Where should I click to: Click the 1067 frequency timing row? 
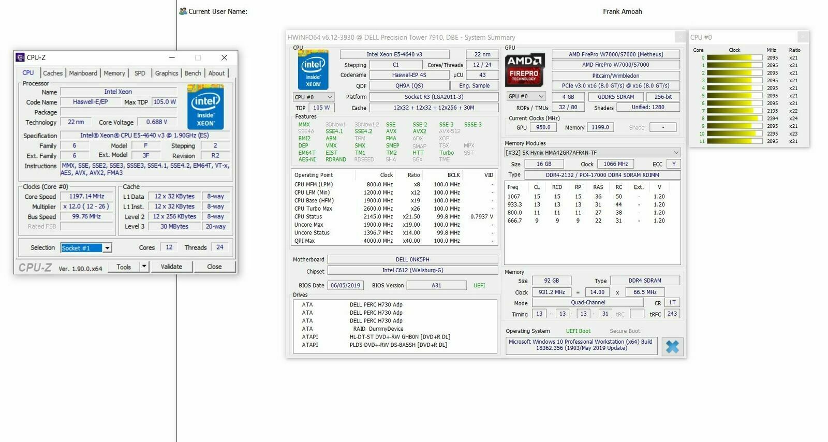(x=592, y=197)
